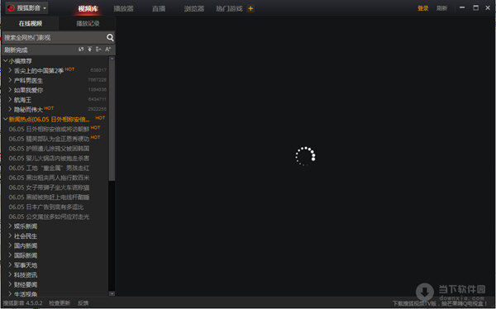Open news item 06.05 女子带狮子坐火车谎称猫
This screenshot has width=496, height=309.
click(x=49, y=188)
